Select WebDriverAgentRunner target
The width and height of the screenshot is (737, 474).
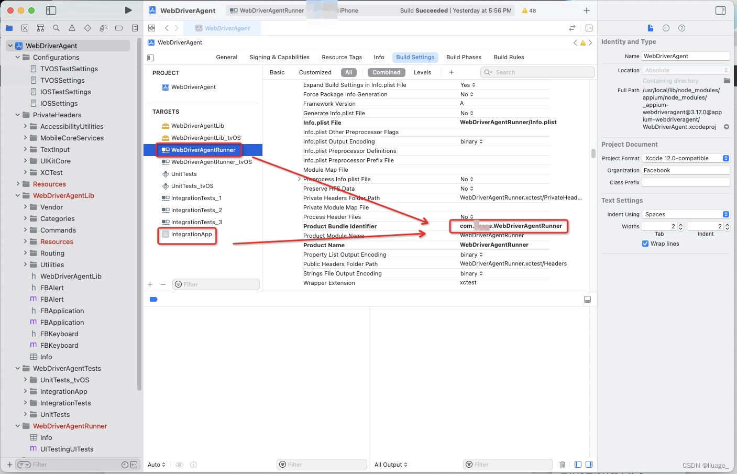coord(203,150)
